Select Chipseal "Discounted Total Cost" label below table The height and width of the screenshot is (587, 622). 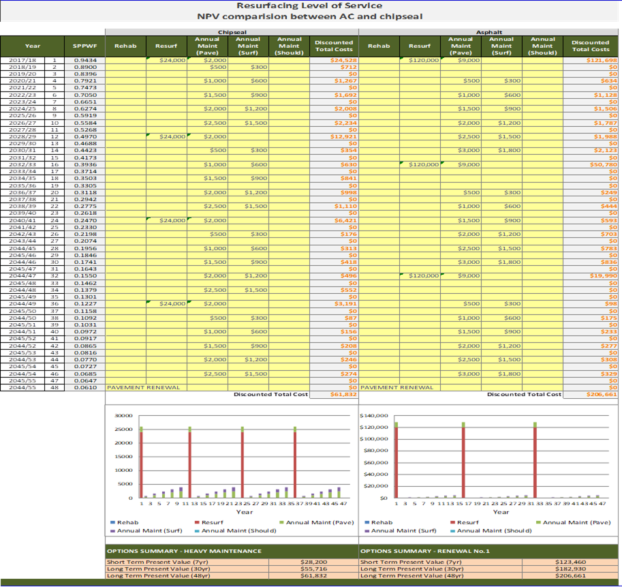(x=270, y=395)
